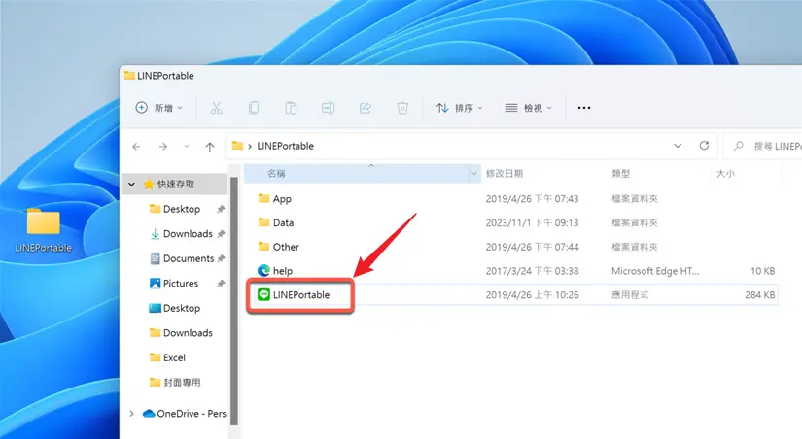
Task: Expand address bar history dropdown
Action: pyautogui.click(x=678, y=146)
